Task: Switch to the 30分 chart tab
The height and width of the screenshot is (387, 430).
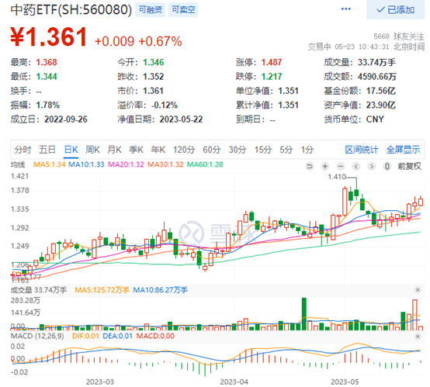Action: [238, 150]
